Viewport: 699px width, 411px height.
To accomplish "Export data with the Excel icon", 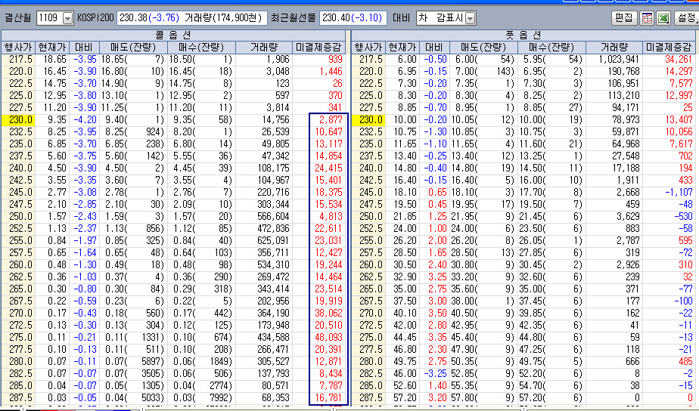I will (663, 18).
